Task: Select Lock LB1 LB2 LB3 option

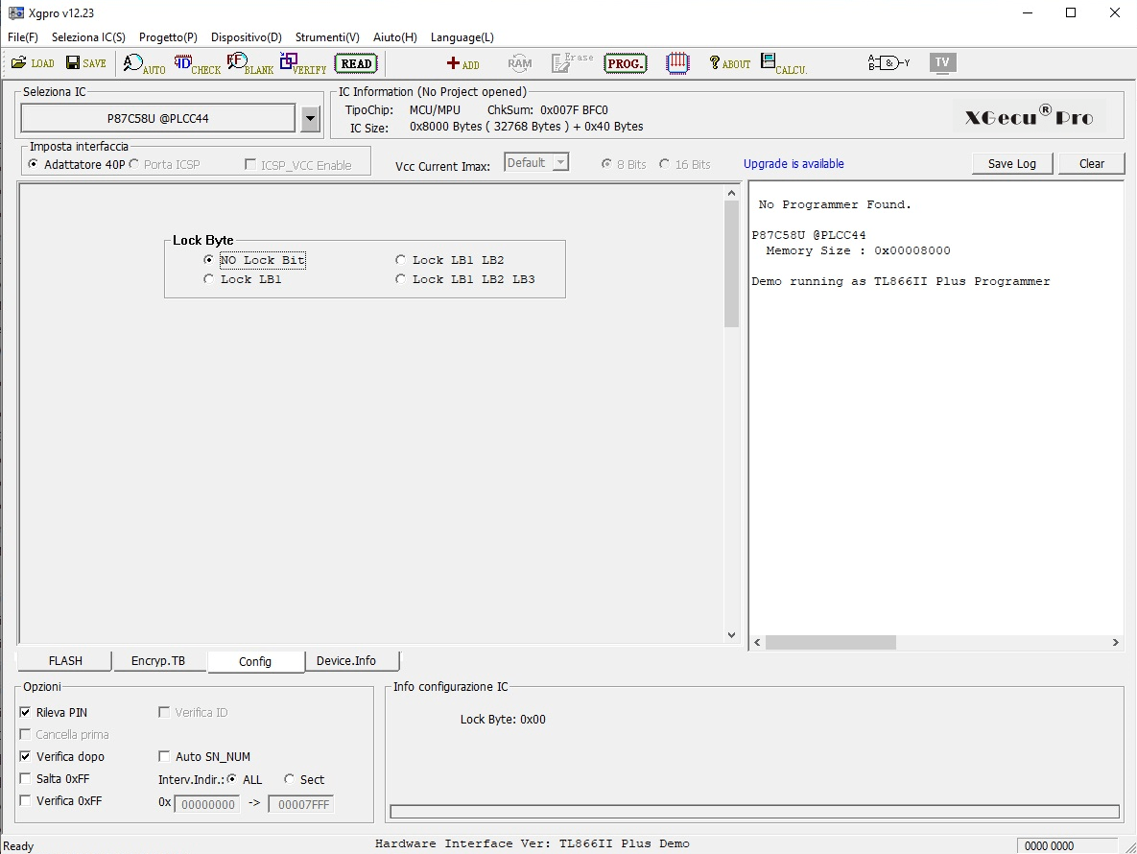Action: click(464, 279)
